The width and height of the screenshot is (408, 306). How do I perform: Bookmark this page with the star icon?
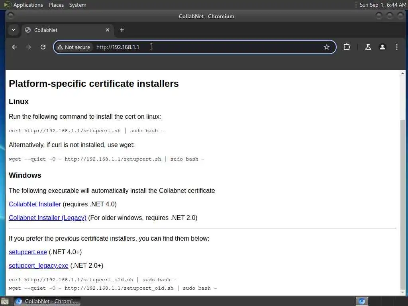point(327,47)
